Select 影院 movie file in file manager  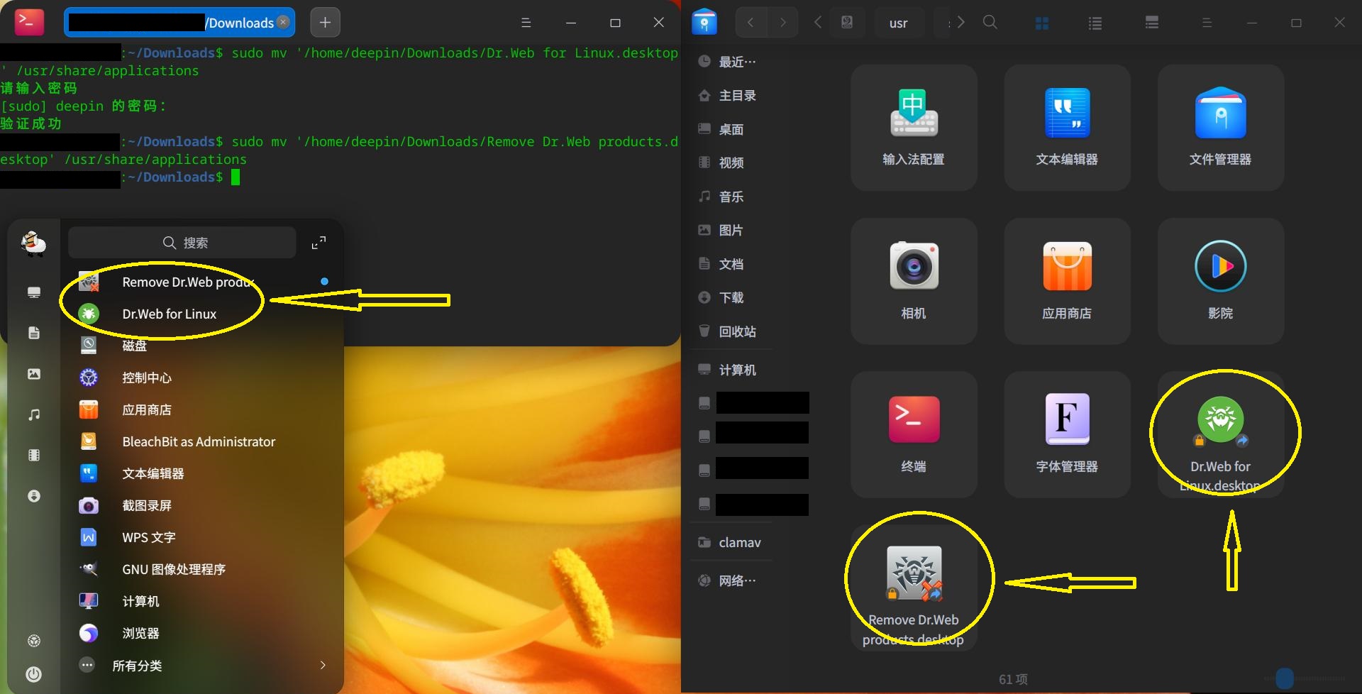coord(1220,281)
